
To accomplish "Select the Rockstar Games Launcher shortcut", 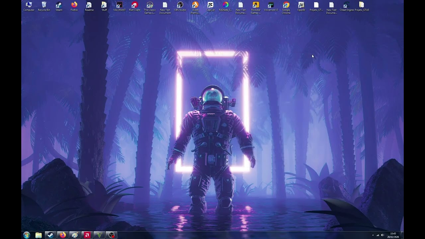I will click(256, 8).
